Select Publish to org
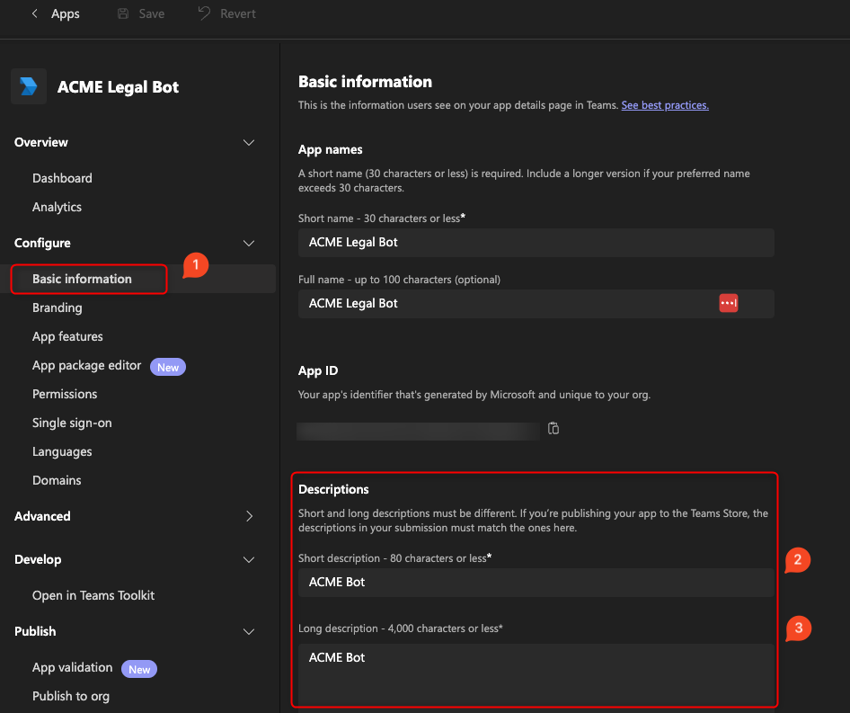Viewport: 850px width, 713px height. pos(70,696)
